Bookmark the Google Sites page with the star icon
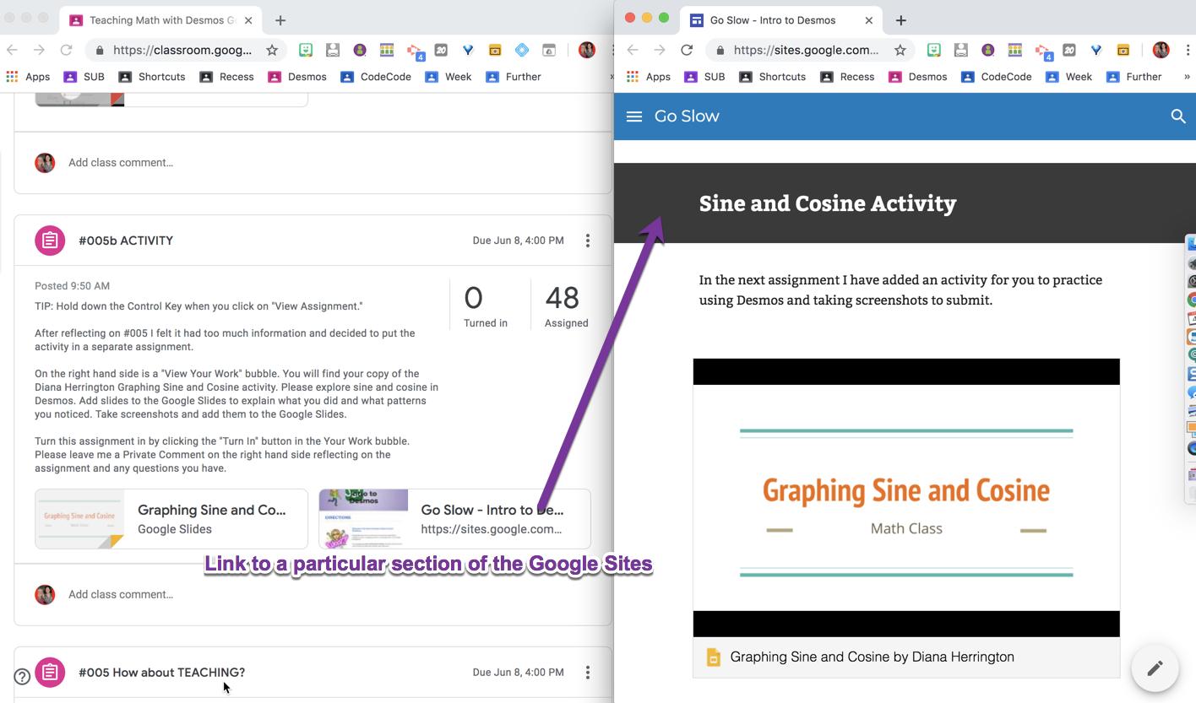 click(900, 50)
